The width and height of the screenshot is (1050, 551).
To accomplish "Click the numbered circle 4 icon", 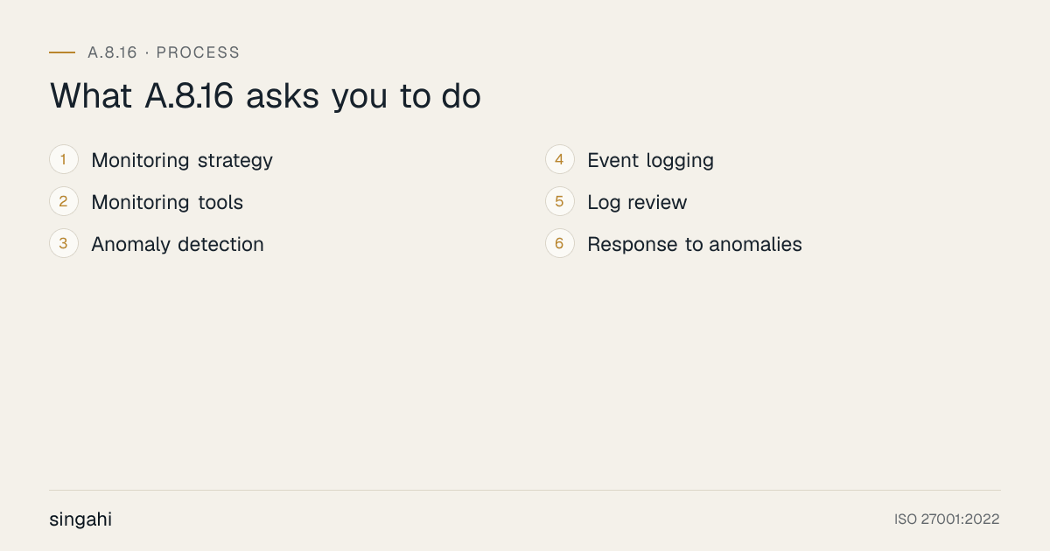I will pos(560,160).
